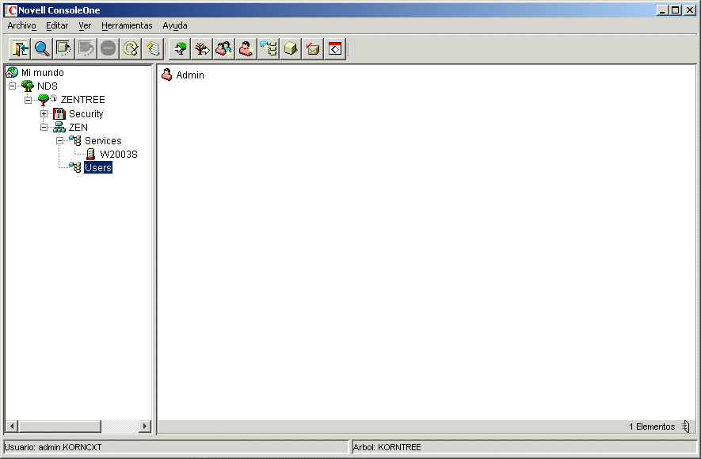Select Mi mundo at the tree root
The height and width of the screenshot is (459, 701).
tap(43, 72)
